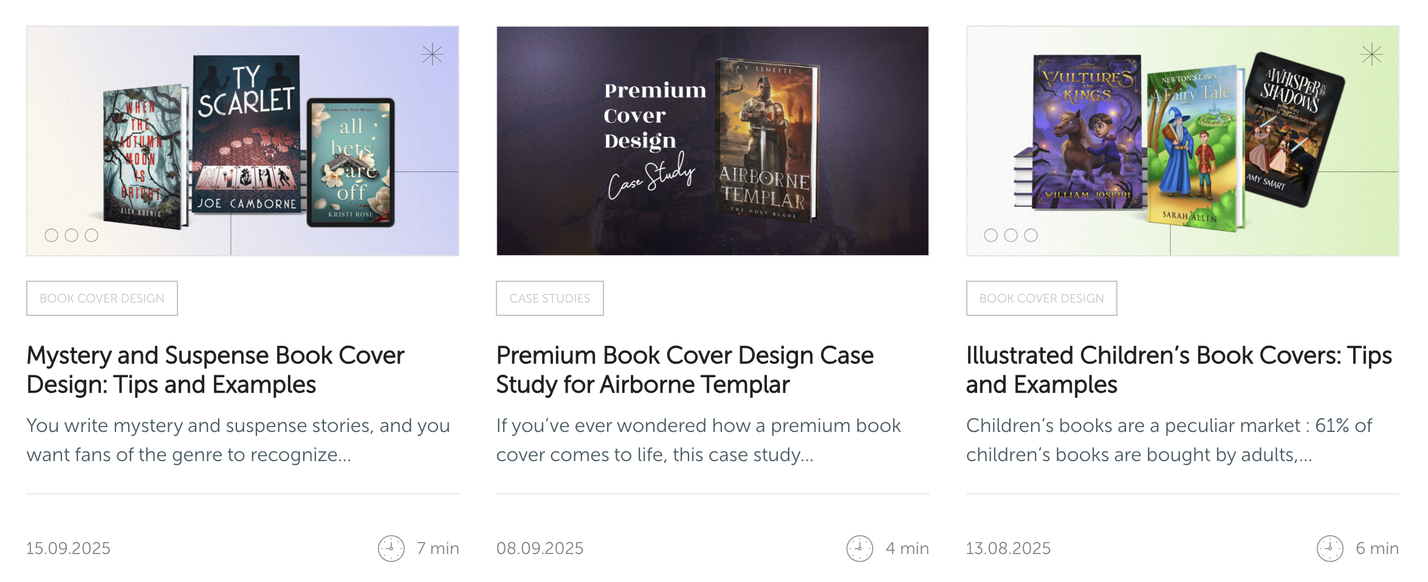
Task: Read Illustrated Children's Book Covers: Tips and Examples
Action: (1178, 370)
